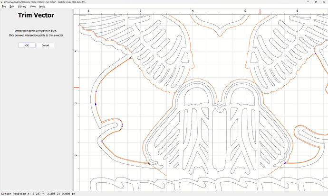The image size is (328, 196).
Task: Click the Carbide Create app icon in title bar
Action: 1,2
